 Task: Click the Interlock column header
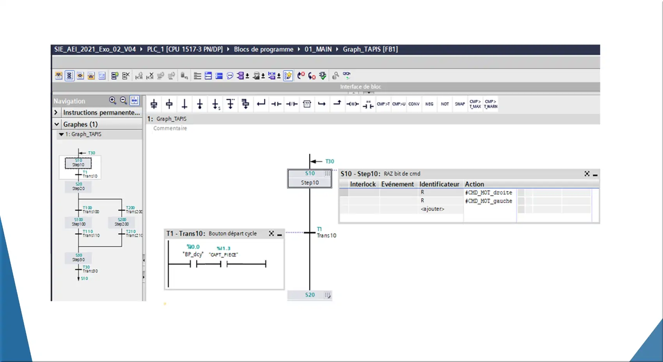pyautogui.click(x=363, y=184)
